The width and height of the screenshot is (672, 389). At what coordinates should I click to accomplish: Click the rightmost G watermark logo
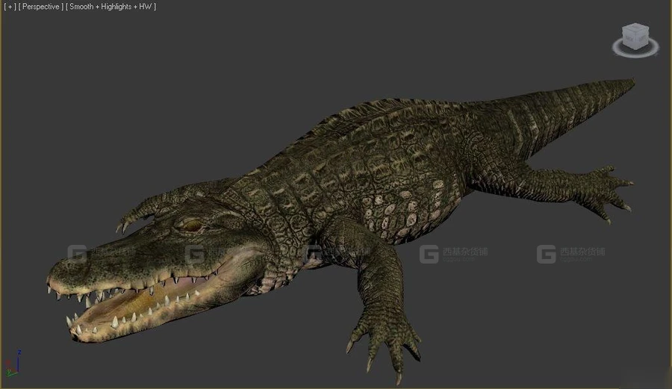(x=547, y=254)
